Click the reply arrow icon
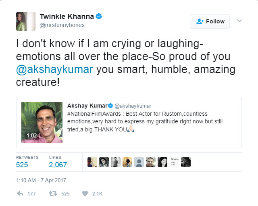 [19, 194]
